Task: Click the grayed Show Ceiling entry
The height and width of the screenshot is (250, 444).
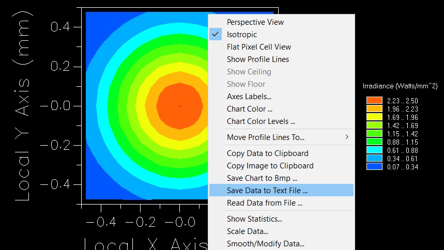Action: [x=281, y=72]
